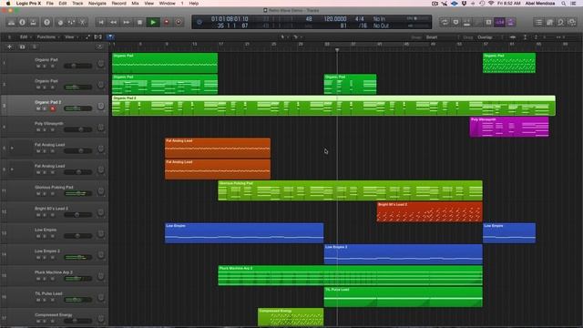This screenshot has width=583, height=328.
Task: Duplicate the selected track
Action: (22, 46)
